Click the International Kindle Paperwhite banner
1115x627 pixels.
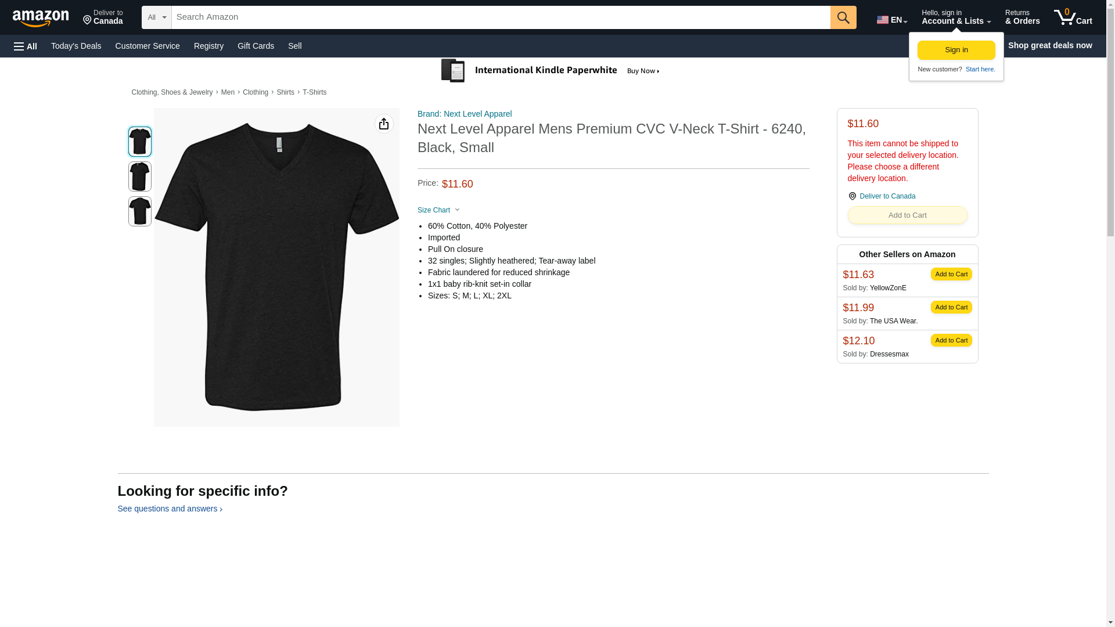pos(551,71)
